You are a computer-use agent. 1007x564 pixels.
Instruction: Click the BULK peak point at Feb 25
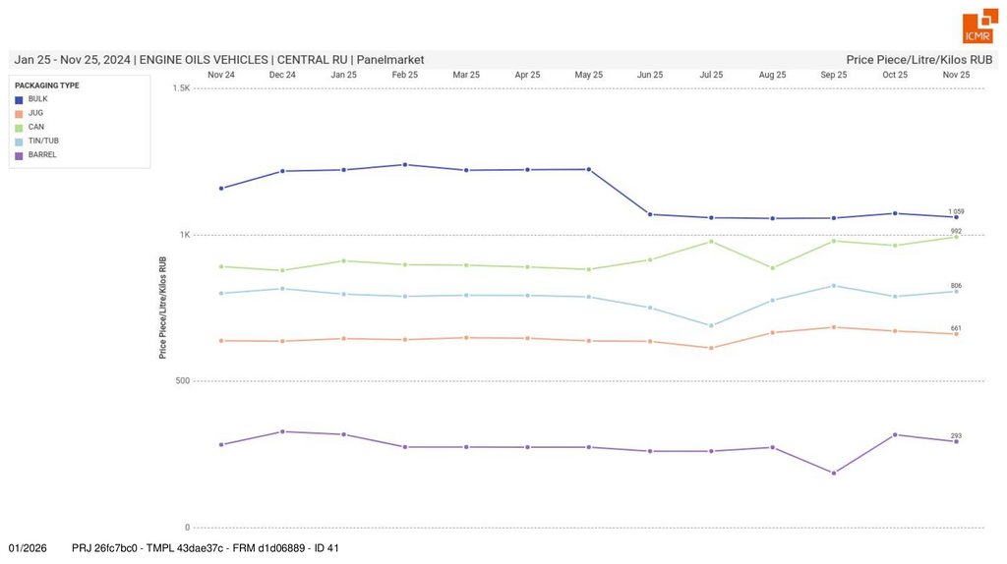(405, 165)
